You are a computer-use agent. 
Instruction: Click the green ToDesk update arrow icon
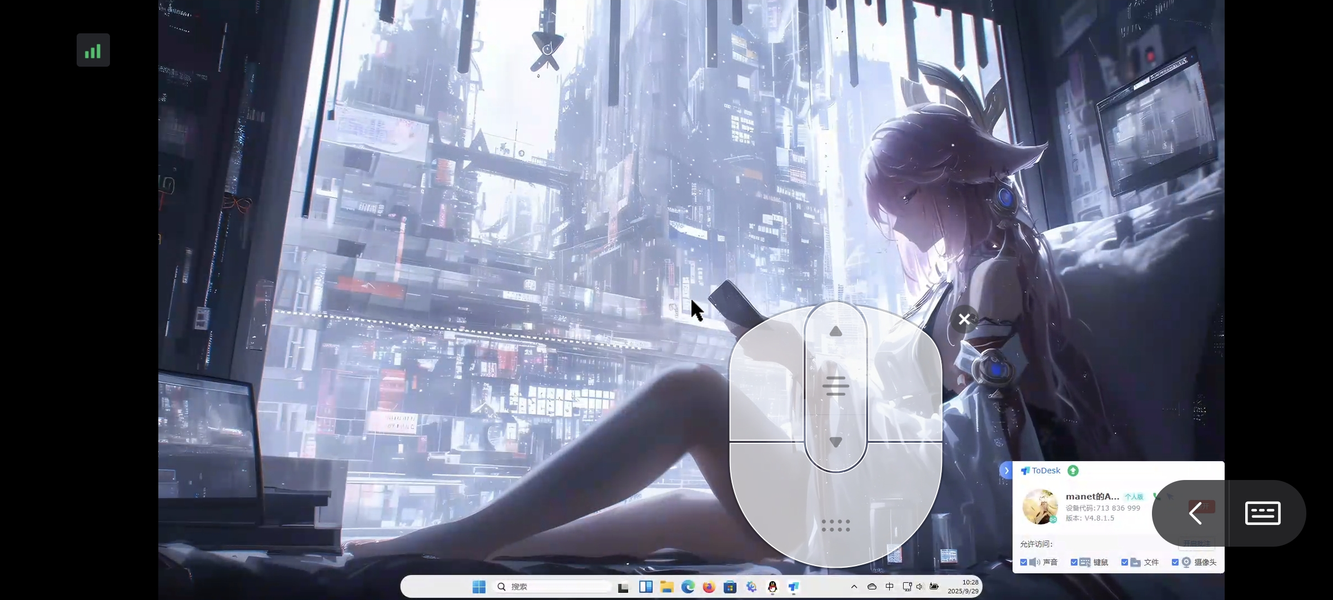[1073, 471]
